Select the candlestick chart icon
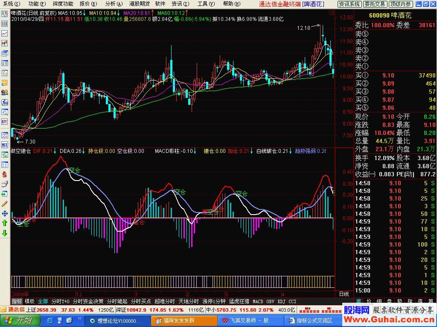 tap(4, 43)
